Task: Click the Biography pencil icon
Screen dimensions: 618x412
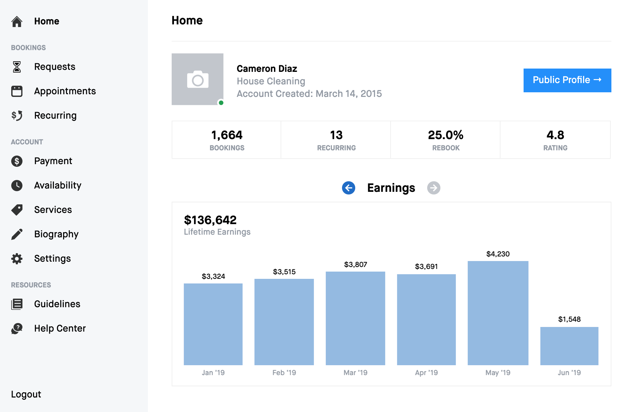Action: point(17,234)
